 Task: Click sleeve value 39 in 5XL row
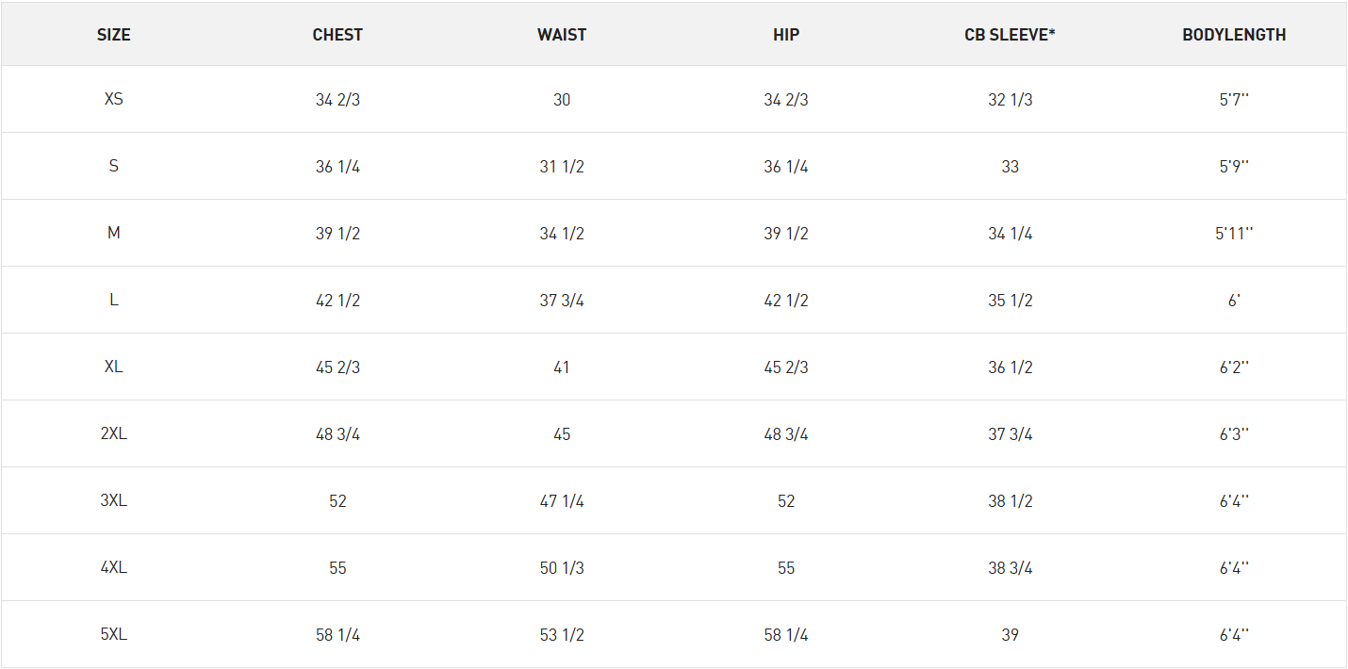click(x=1010, y=635)
